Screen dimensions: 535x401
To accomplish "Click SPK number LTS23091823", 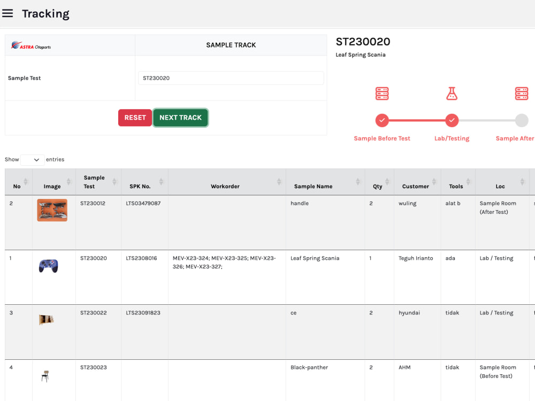I will 143,313.
